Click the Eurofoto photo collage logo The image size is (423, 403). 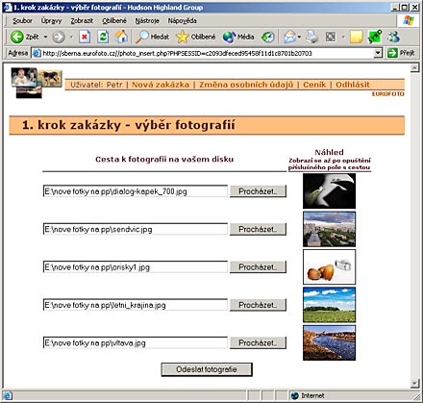37,83
